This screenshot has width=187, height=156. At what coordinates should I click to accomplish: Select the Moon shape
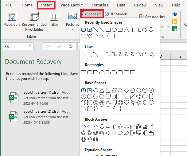(x=145, y=103)
